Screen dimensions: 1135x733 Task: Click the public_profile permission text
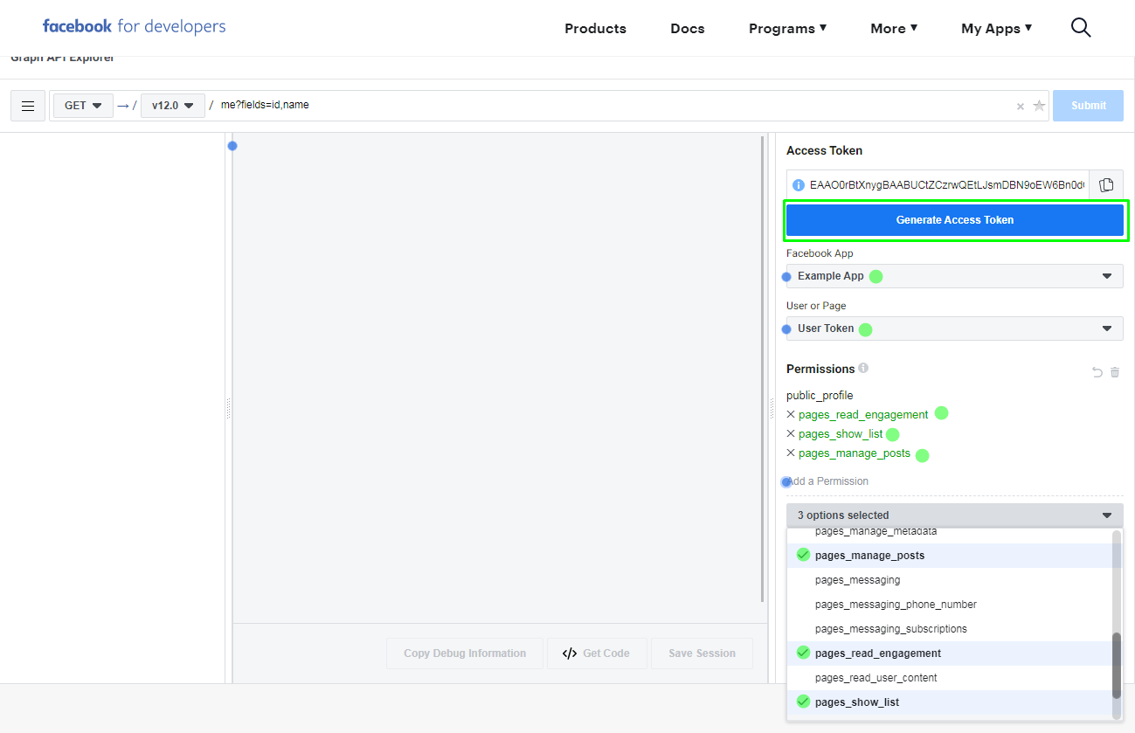pyautogui.click(x=820, y=396)
